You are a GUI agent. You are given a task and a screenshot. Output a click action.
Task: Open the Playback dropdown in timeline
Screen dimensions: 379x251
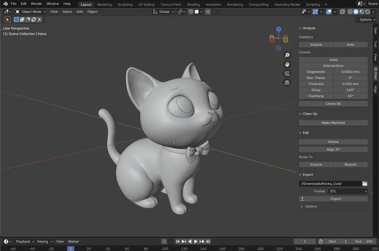(25, 242)
